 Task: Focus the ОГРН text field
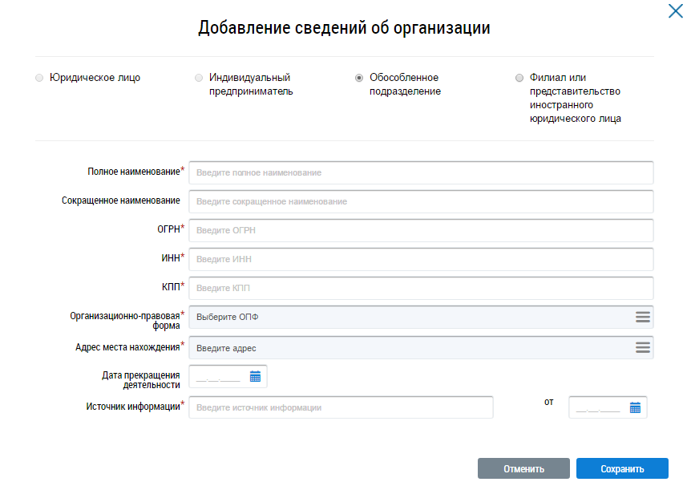click(421, 230)
